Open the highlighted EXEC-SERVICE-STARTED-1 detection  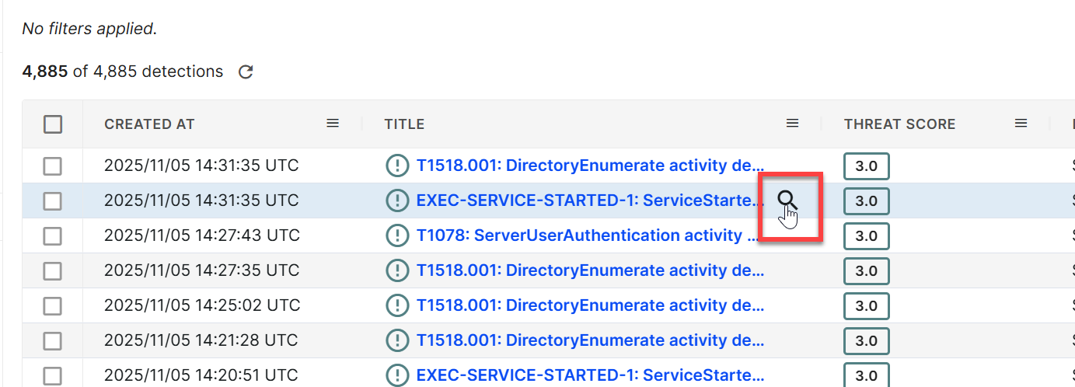click(591, 200)
